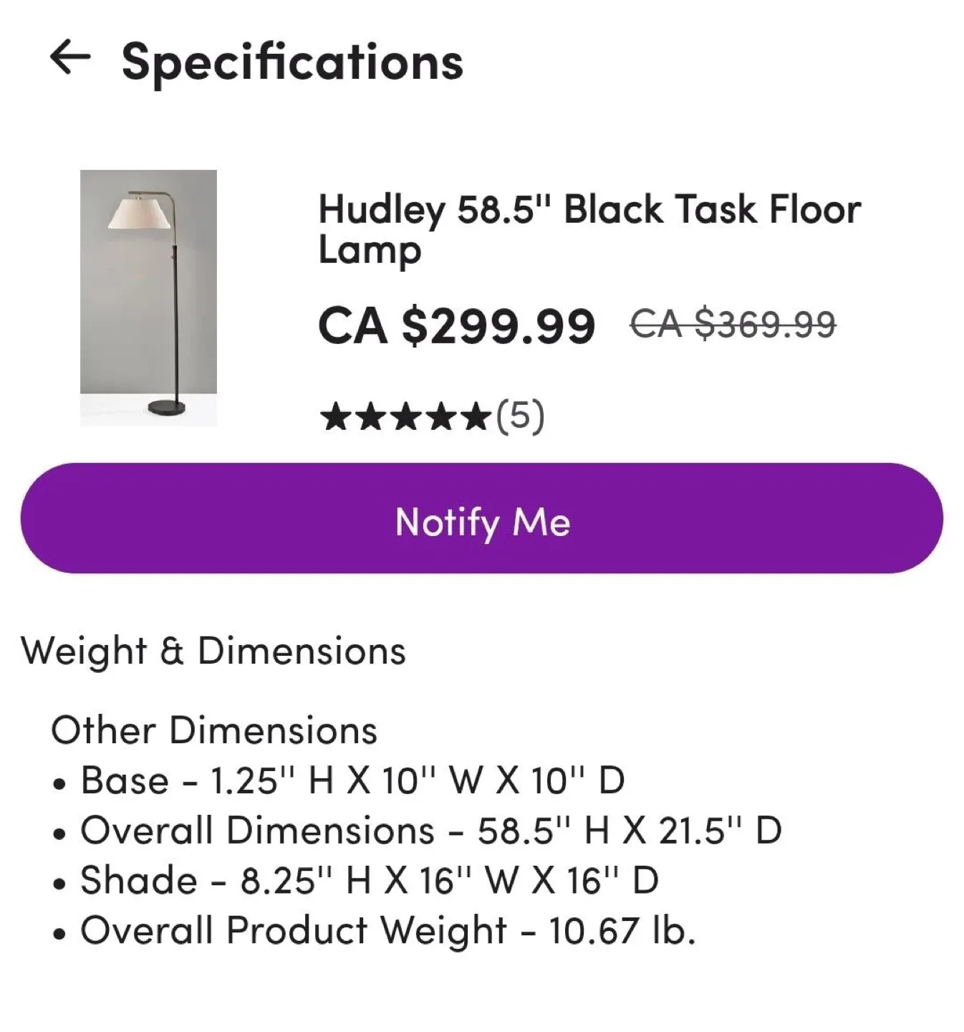Click the Notify Me button
This screenshot has width=964, height=1032.
pyautogui.click(x=482, y=522)
